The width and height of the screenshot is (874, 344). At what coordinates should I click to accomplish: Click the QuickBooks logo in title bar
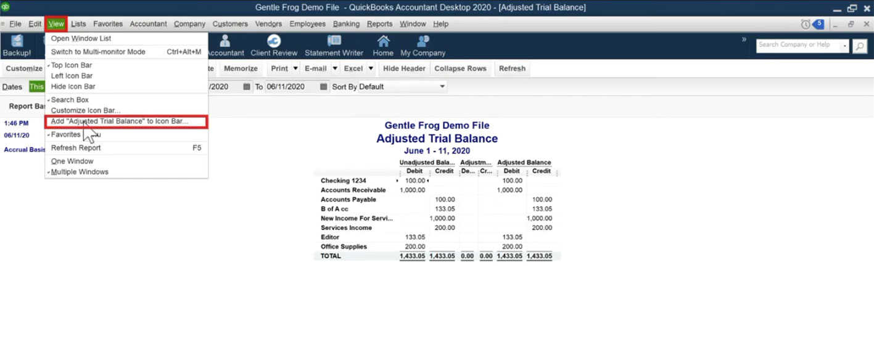tap(6, 7)
